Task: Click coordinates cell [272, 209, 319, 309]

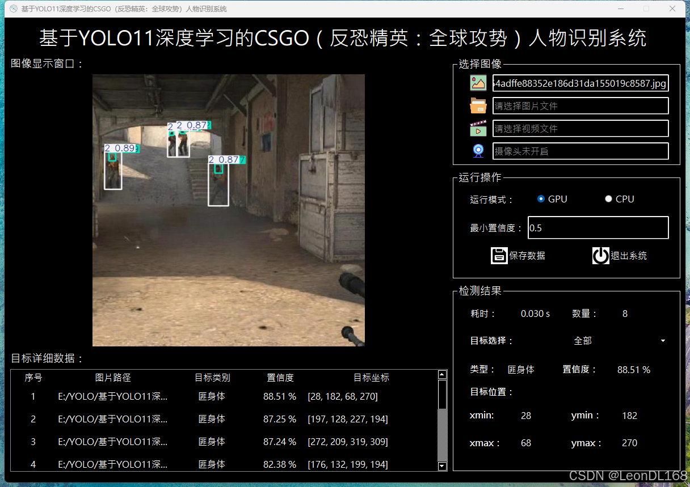Action: [347, 442]
